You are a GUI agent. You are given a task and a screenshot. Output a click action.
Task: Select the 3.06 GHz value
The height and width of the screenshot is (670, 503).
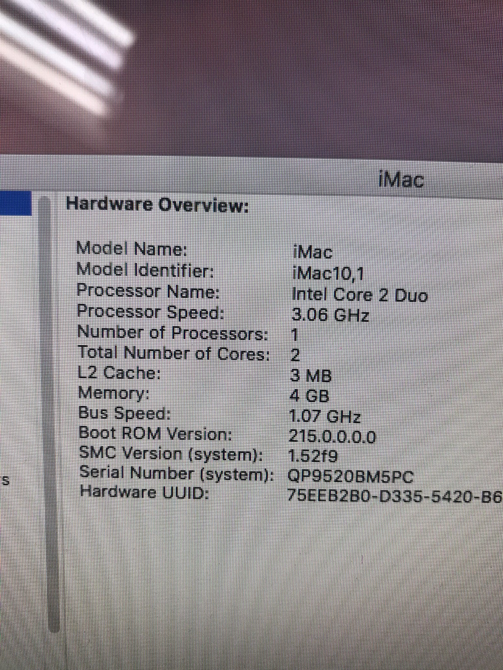330,315
